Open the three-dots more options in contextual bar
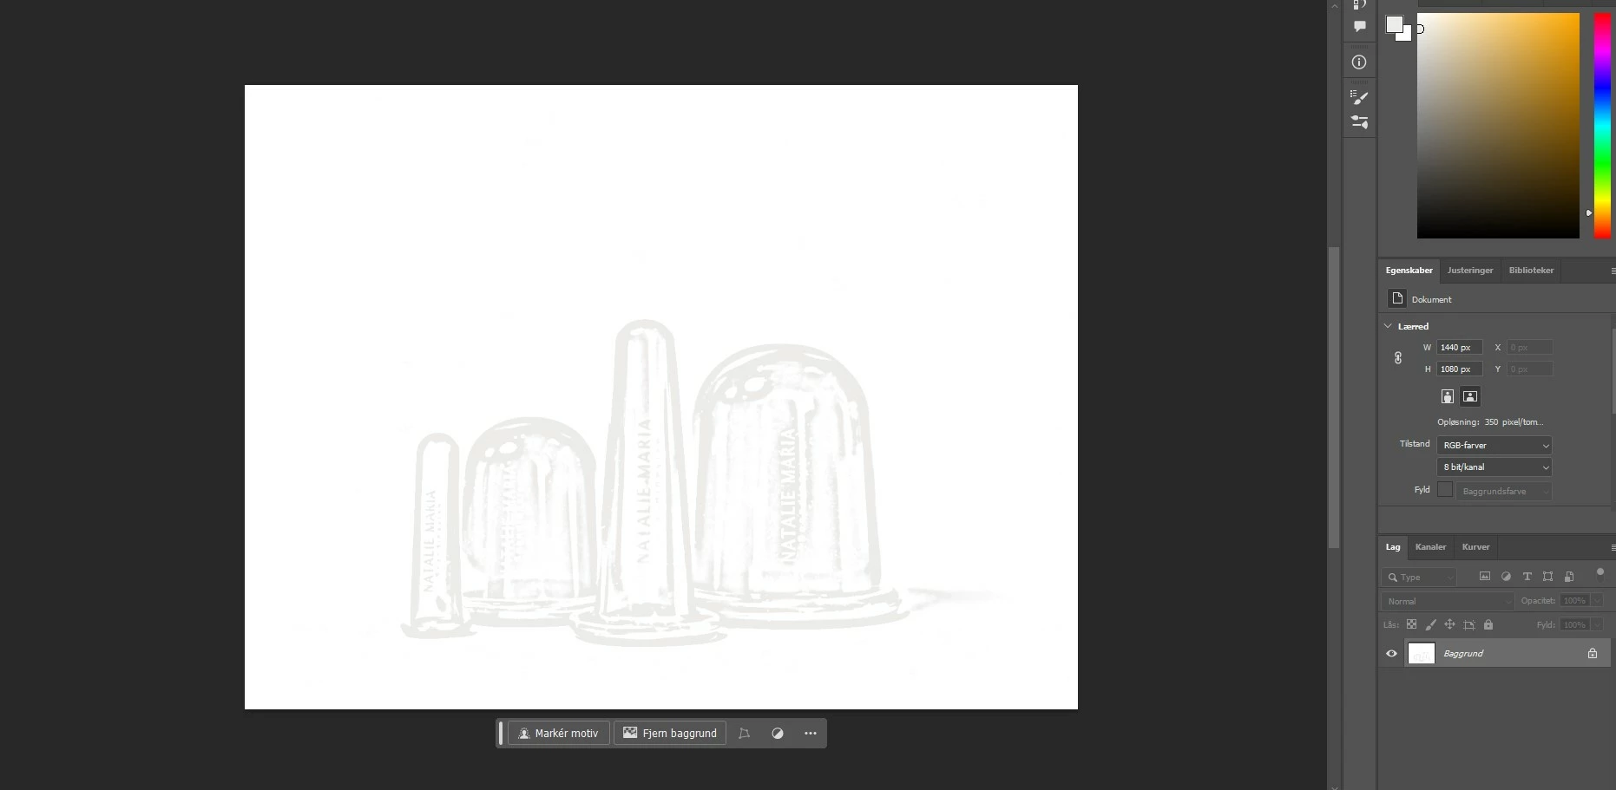 [x=811, y=733]
